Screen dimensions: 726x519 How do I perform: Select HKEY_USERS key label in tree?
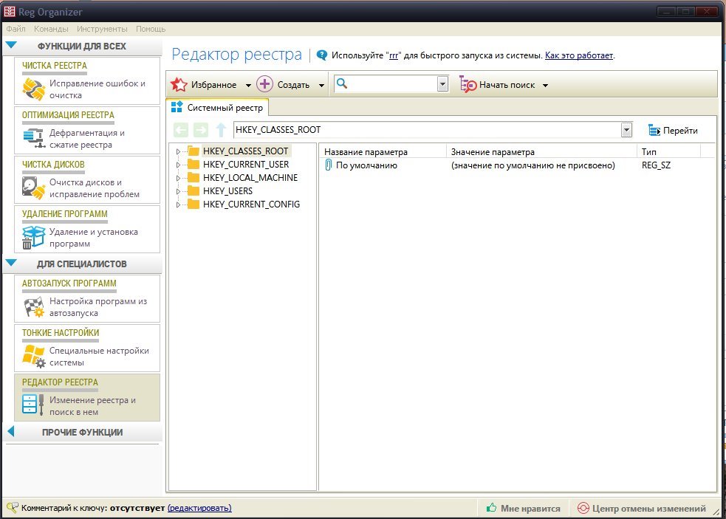coord(227,190)
